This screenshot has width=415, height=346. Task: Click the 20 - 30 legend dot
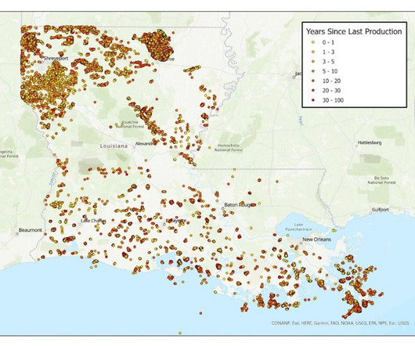(x=313, y=91)
